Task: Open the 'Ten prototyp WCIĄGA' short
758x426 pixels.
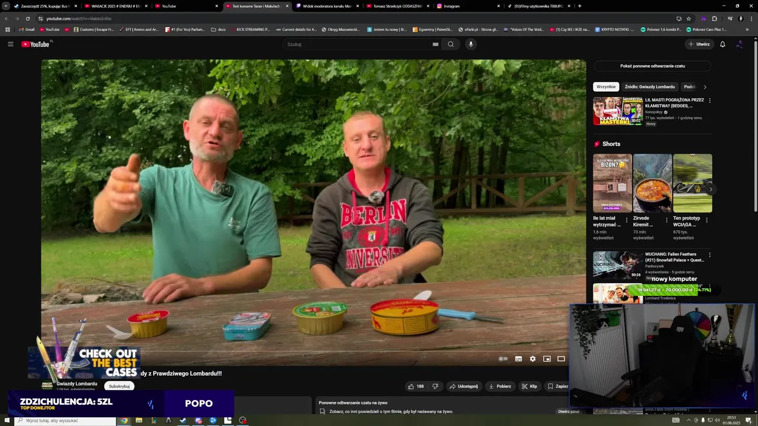Action: [x=693, y=183]
